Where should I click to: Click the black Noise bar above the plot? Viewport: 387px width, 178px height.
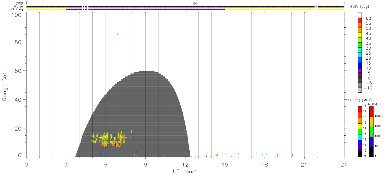[x=185, y=6]
